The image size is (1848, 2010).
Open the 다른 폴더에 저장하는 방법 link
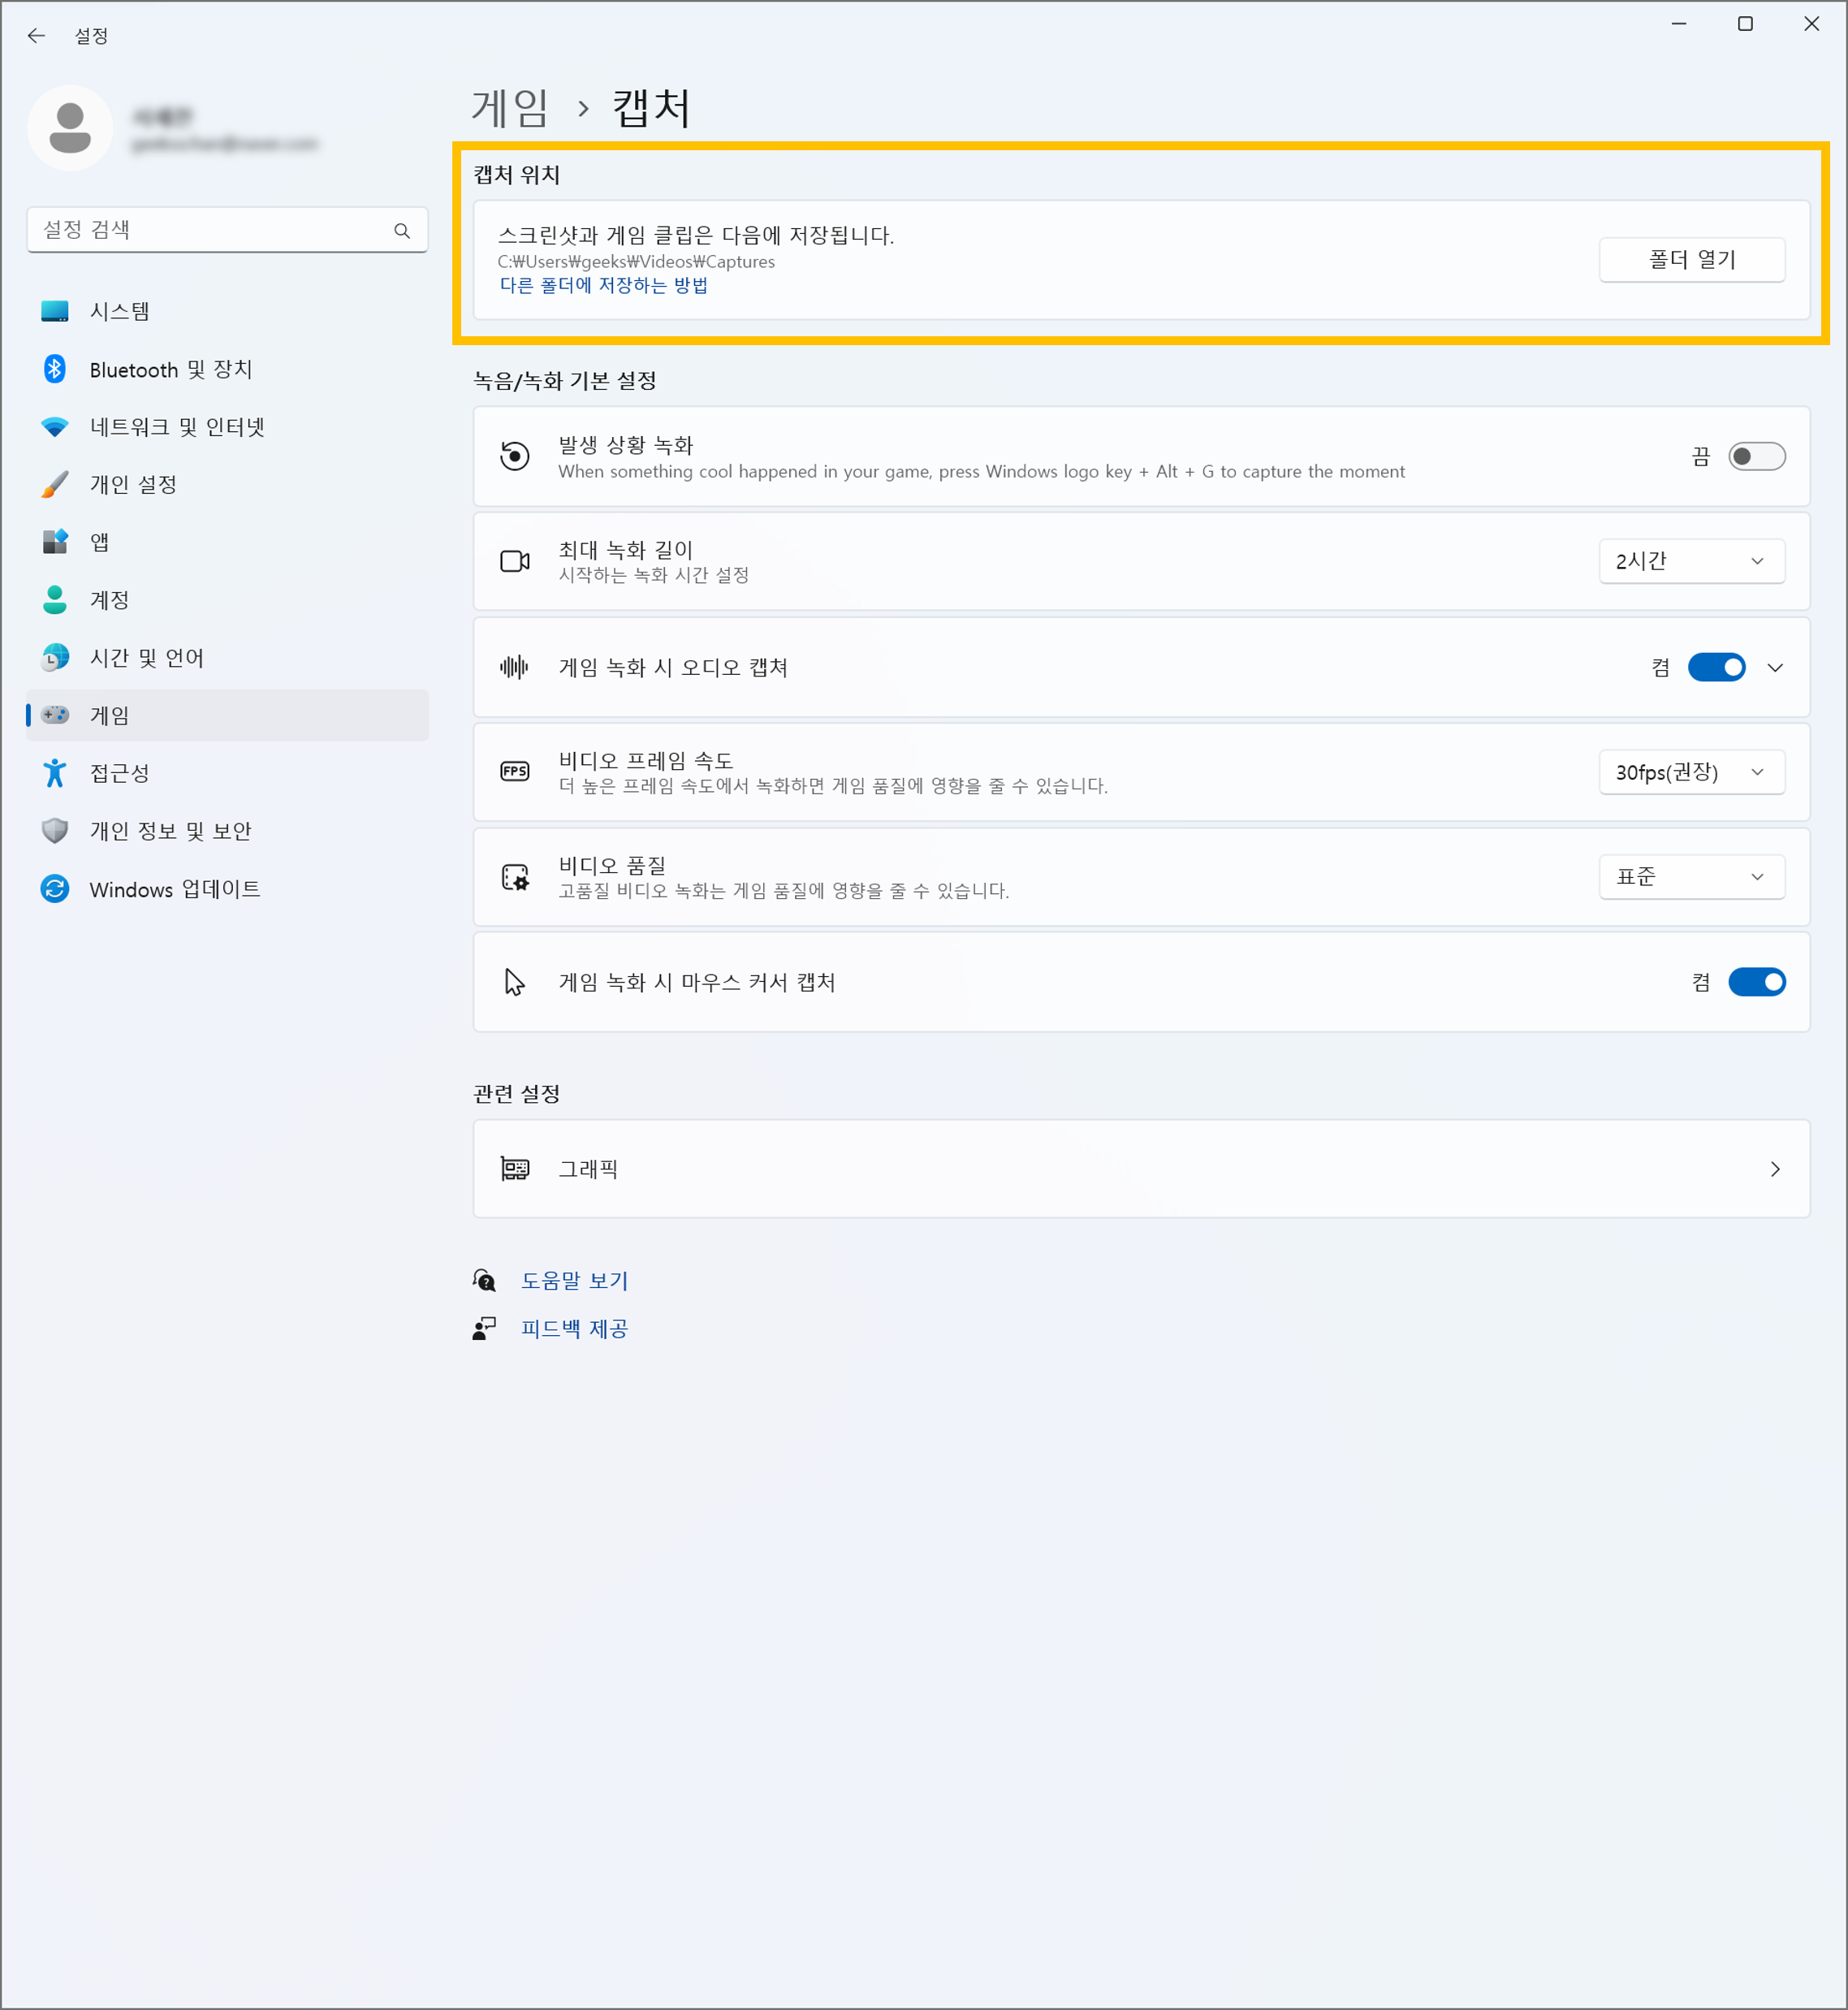[603, 285]
